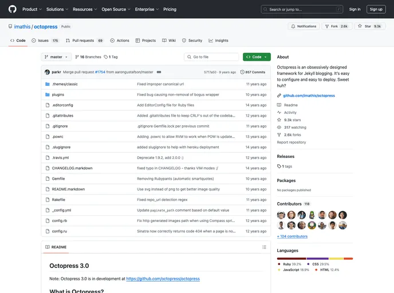Expand the Resources dropdown
The image size is (394, 293).
click(x=85, y=9)
